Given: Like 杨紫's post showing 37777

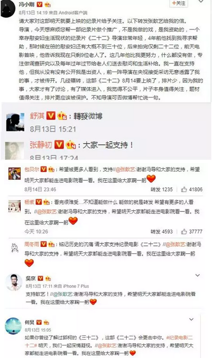Looking at the screenshot, I should pos(184,232).
